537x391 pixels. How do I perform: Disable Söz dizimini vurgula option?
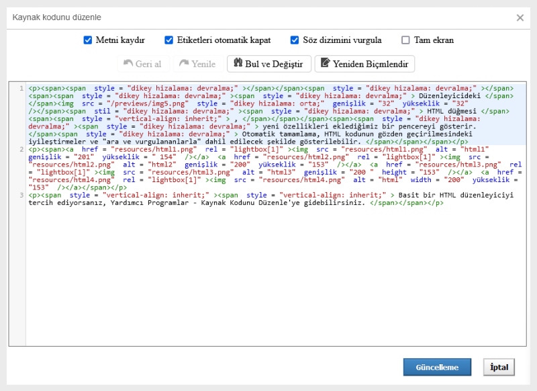point(295,40)
